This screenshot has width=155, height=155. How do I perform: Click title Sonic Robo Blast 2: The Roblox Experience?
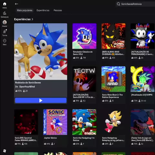point(112,96)
